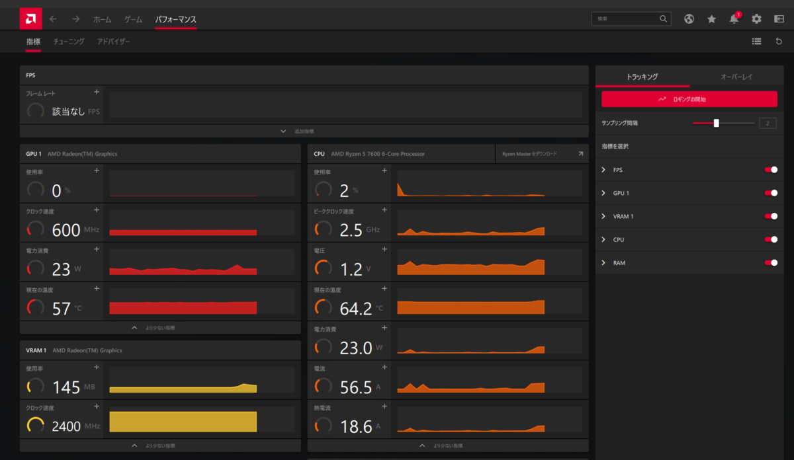The width and height of the screenshot is (794, 460).
Task: Expand CPU in metric selection list
Action: tap(603, 239)
